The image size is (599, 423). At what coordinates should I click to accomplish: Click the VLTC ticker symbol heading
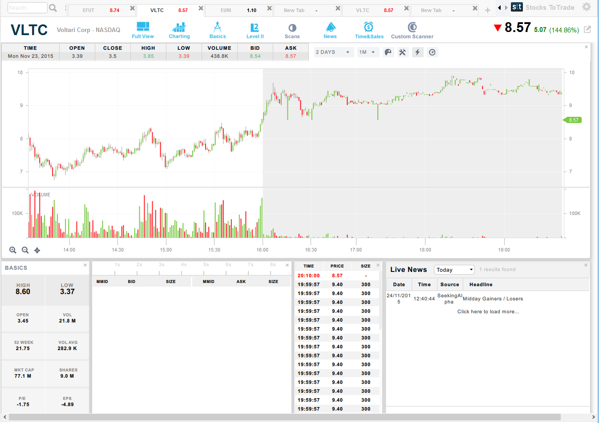pos(29,30)
